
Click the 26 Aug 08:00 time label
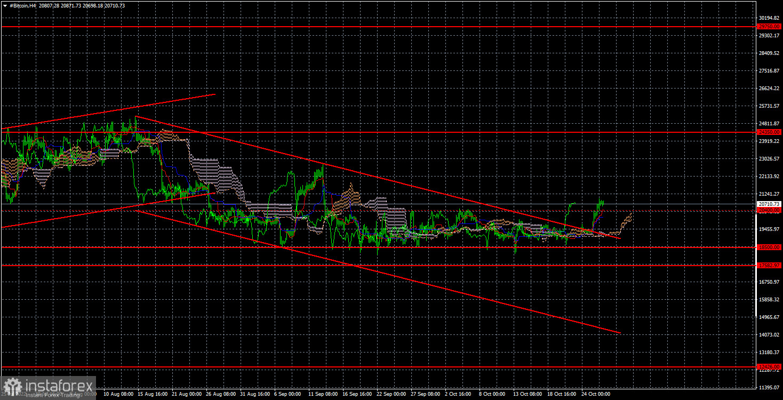(221, 394)
